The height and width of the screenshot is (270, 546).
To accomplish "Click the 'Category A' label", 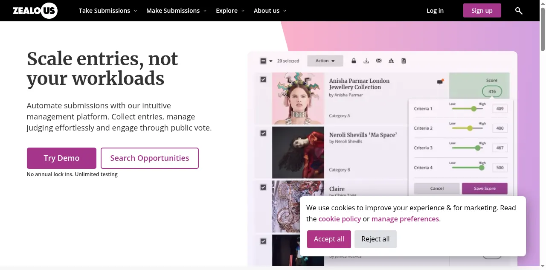I will click(340, 116).
